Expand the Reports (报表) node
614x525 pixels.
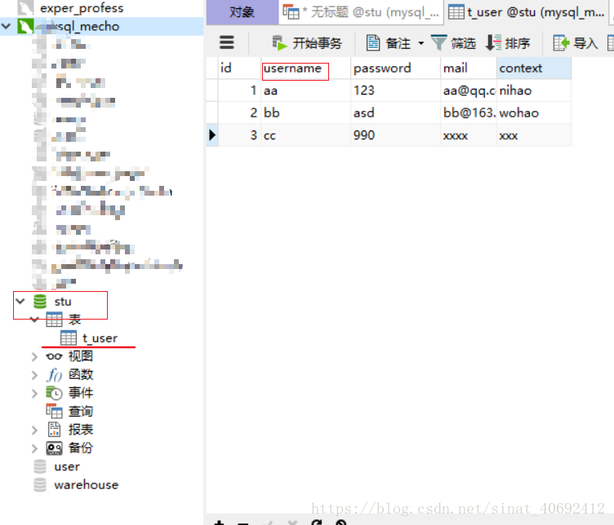point(34,430)
